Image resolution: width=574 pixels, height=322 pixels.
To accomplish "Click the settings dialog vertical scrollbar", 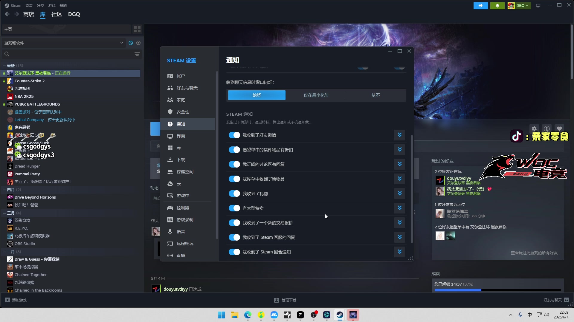I will tap(412, 189).
